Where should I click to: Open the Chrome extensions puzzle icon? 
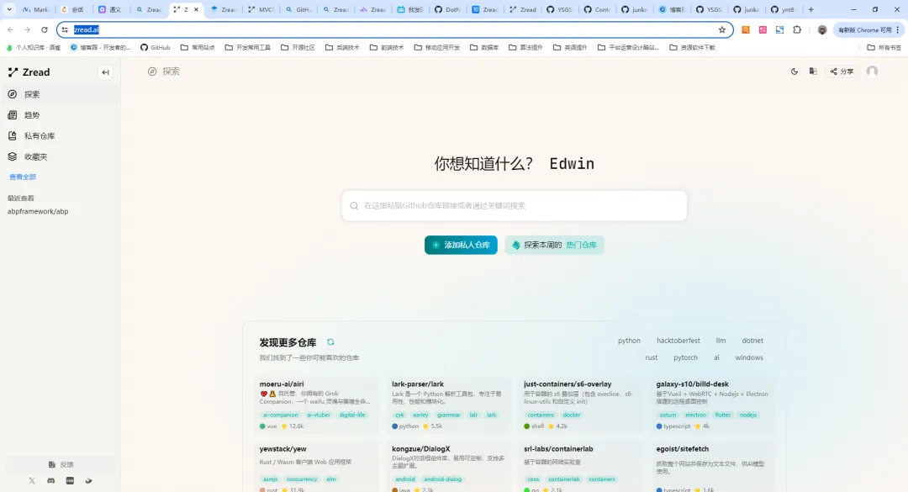tap(797, 29)
